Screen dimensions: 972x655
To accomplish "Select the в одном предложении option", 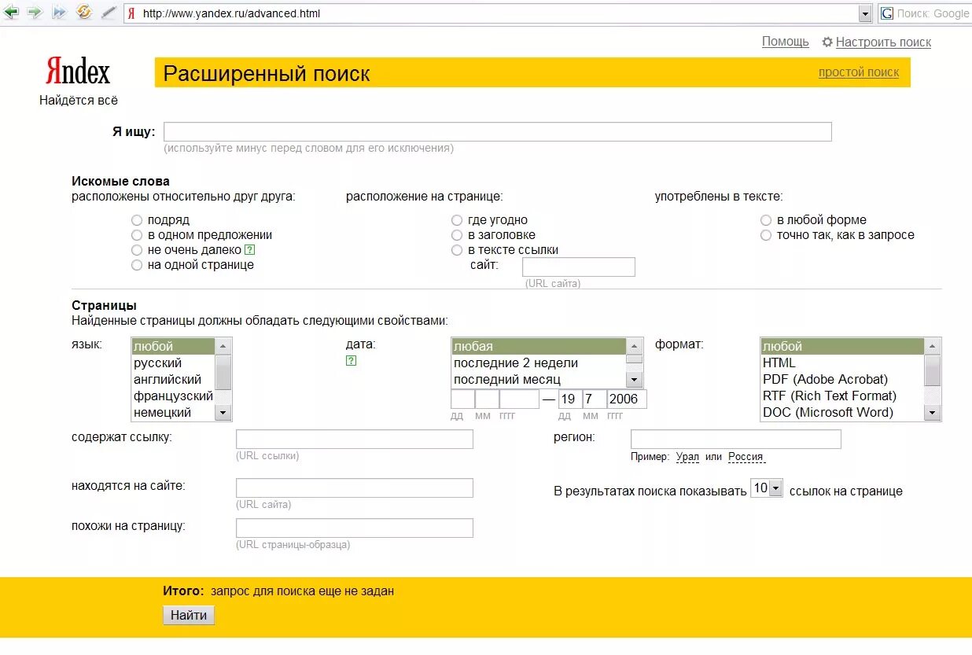I will click(x=137, y=235).
